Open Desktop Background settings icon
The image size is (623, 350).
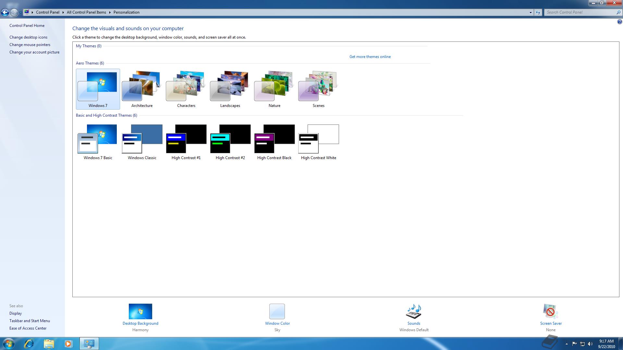pos(140,311)
